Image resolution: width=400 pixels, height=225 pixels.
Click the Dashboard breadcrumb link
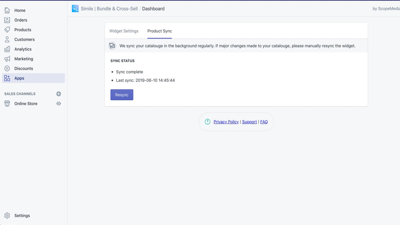click(x=153, y=8)
